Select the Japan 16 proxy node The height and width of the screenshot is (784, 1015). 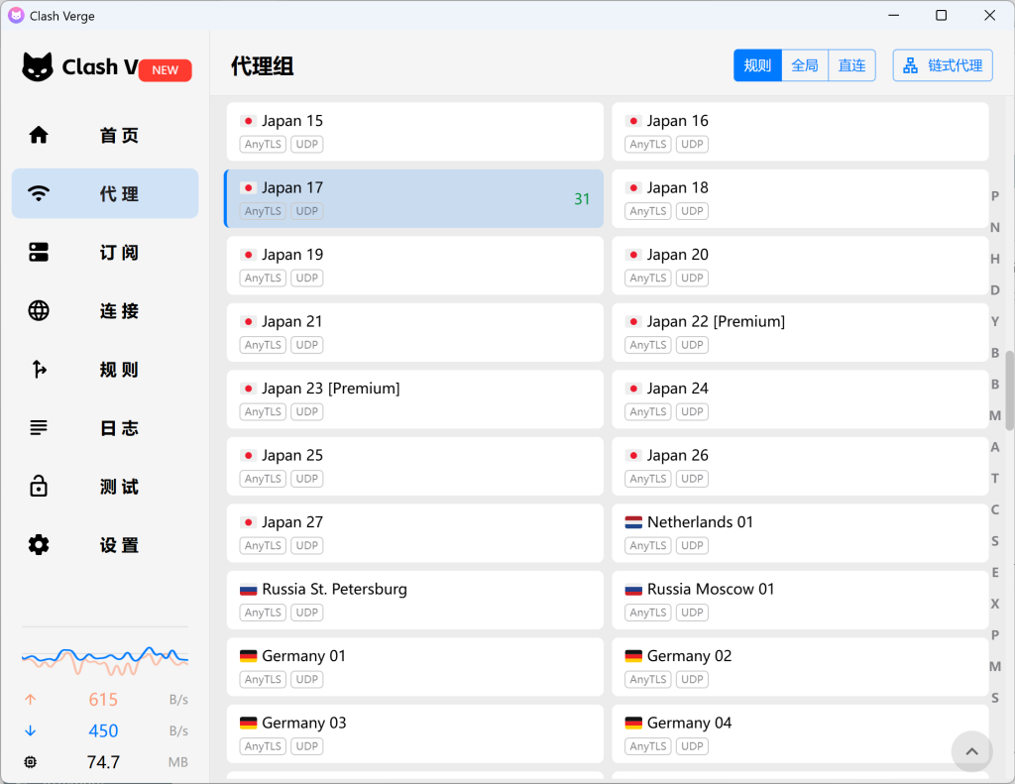pyautogui.click(x=800, y=132)
